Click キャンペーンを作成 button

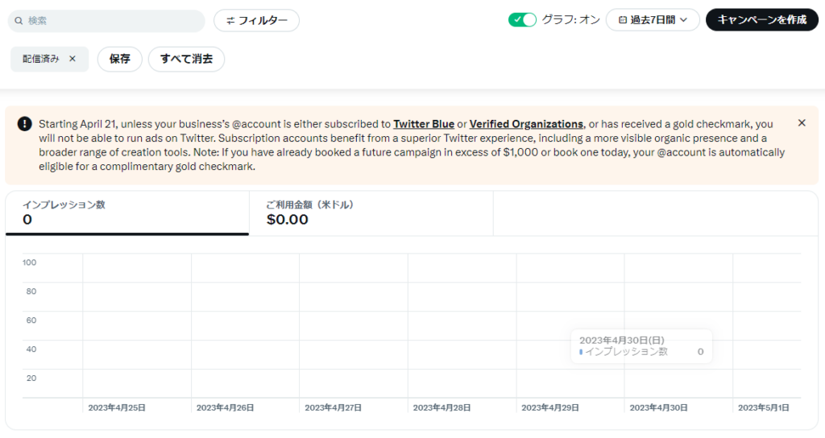pos(762,20)
